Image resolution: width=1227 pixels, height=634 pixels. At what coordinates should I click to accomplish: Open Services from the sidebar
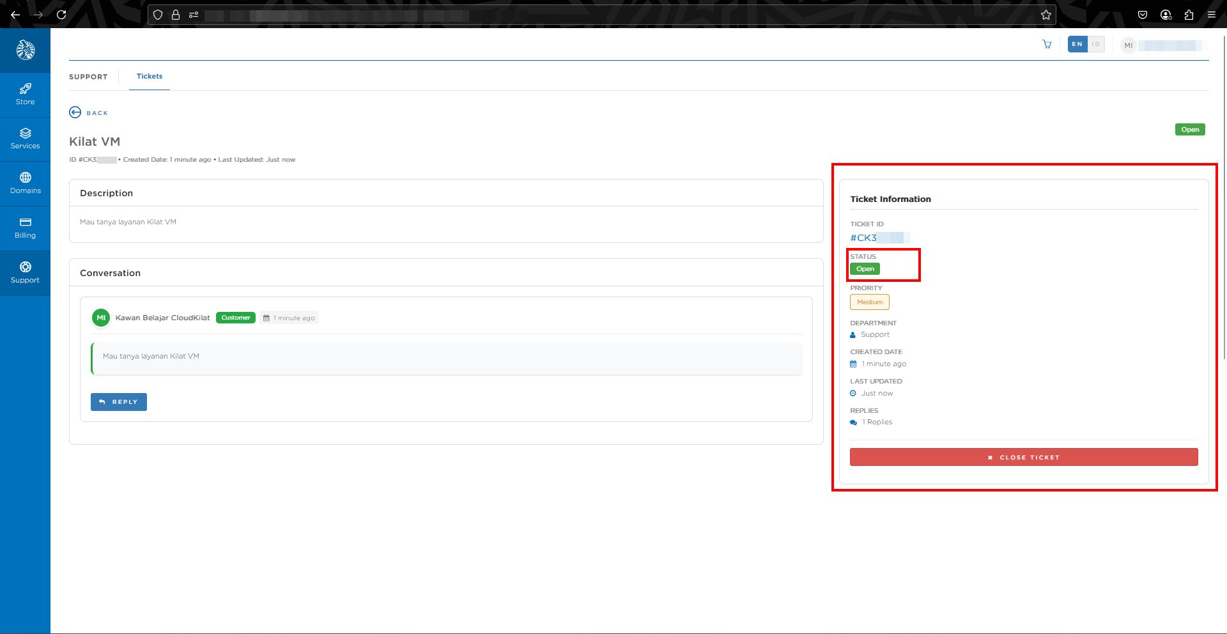tap(25, 139)
